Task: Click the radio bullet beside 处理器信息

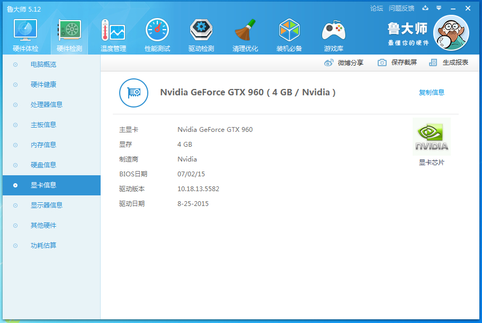Action: (x=15, y=105)
